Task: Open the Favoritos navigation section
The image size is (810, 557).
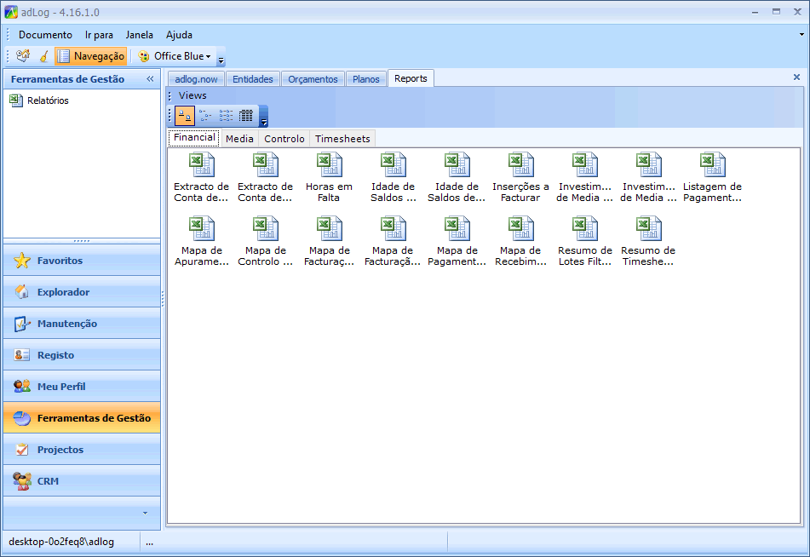Action: 60,261
